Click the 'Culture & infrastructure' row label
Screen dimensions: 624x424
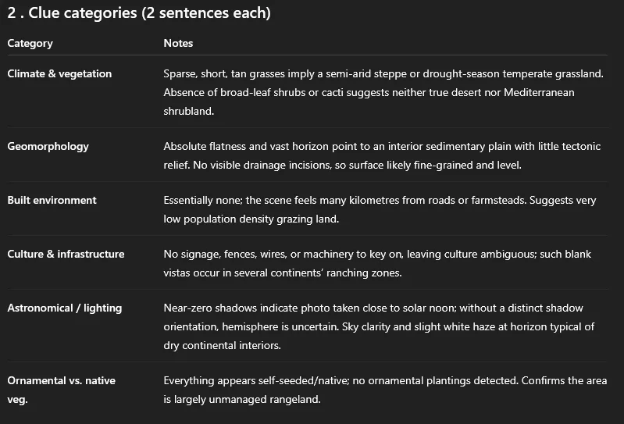click(x=66, y=254)
